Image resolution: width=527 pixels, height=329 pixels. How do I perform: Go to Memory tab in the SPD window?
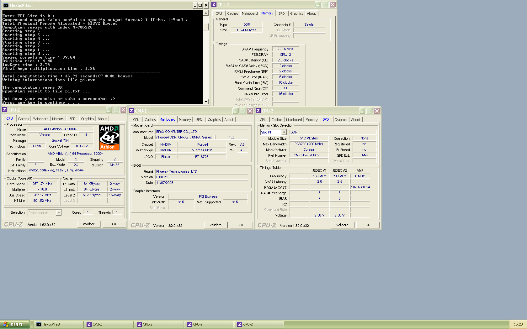click(x=311, y=120)
